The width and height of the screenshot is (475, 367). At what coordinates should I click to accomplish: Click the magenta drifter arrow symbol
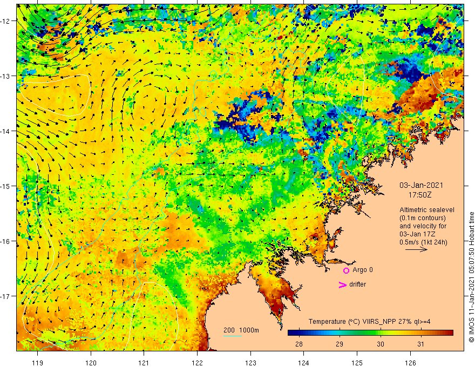pyautogui.click(x=343, y=284)
